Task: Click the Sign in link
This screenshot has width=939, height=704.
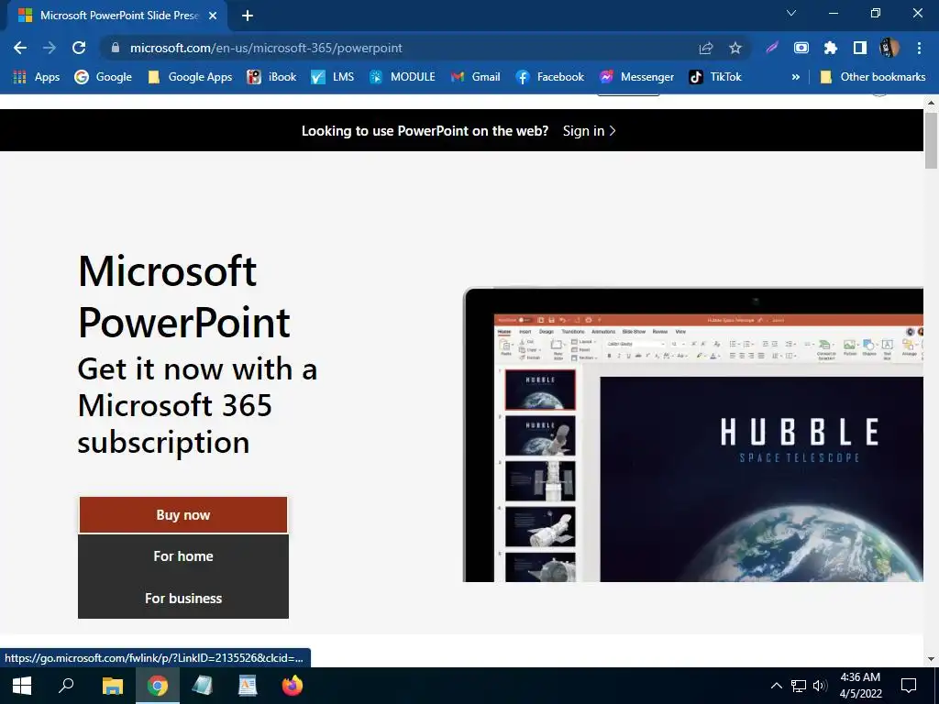Action: (x=590, y=130)
